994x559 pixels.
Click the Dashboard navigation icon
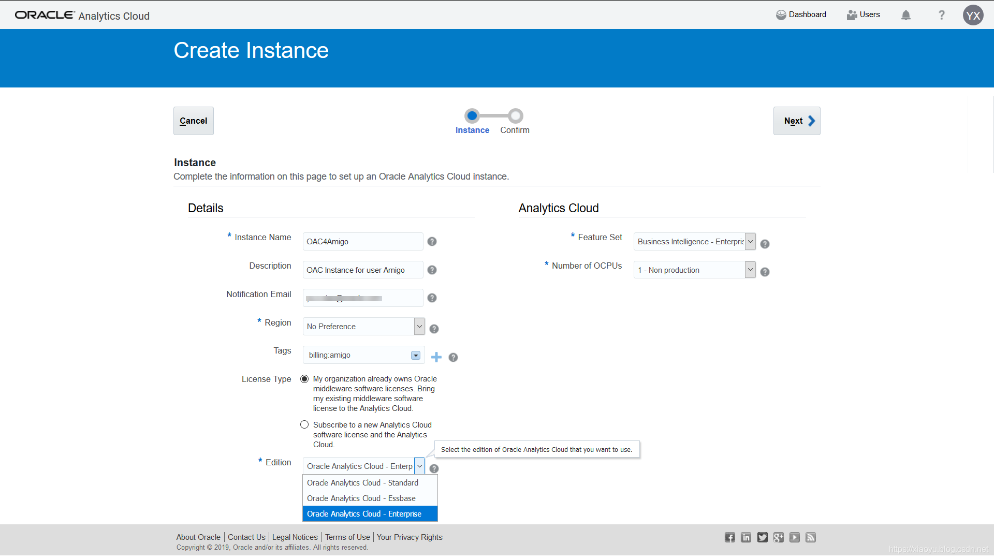coord(779,14)
